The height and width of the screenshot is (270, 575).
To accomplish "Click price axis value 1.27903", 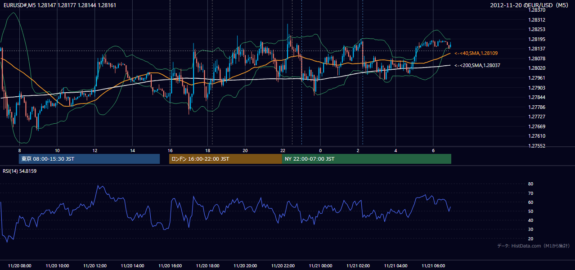I will click(536, 88).
